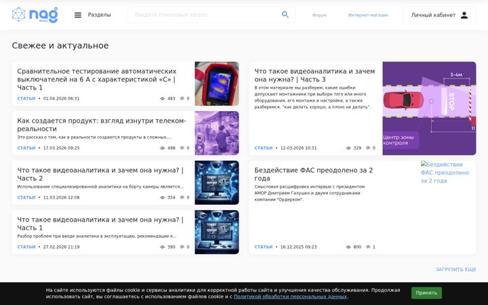Open Что такое видеоаналитика Часть 3 article
The image size is (488, 305).
(x=314, y=75)
